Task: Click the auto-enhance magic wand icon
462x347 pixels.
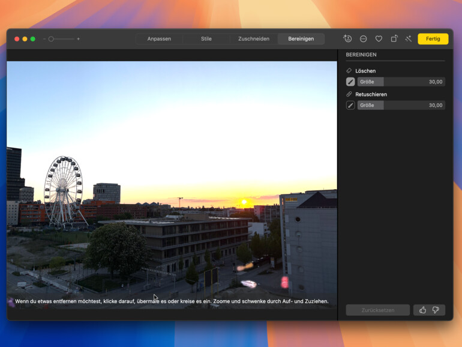Action: 408,38
